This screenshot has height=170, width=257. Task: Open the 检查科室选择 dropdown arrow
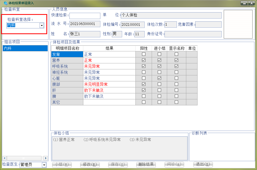[42, 26]
